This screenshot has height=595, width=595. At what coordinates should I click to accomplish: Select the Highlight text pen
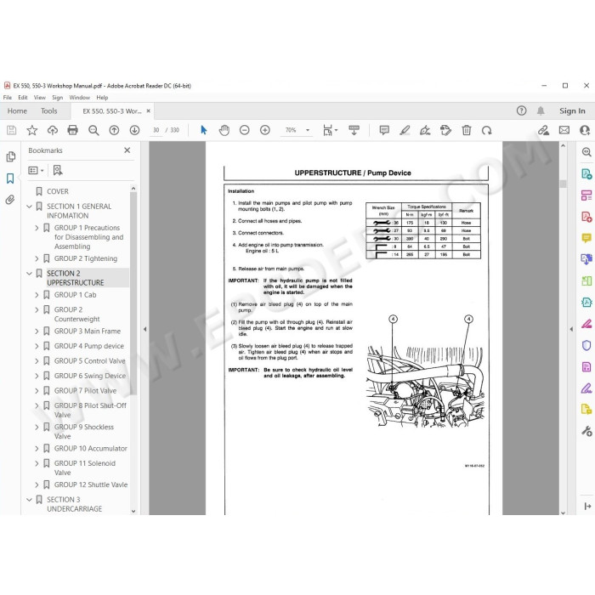[x=405, y=130]
